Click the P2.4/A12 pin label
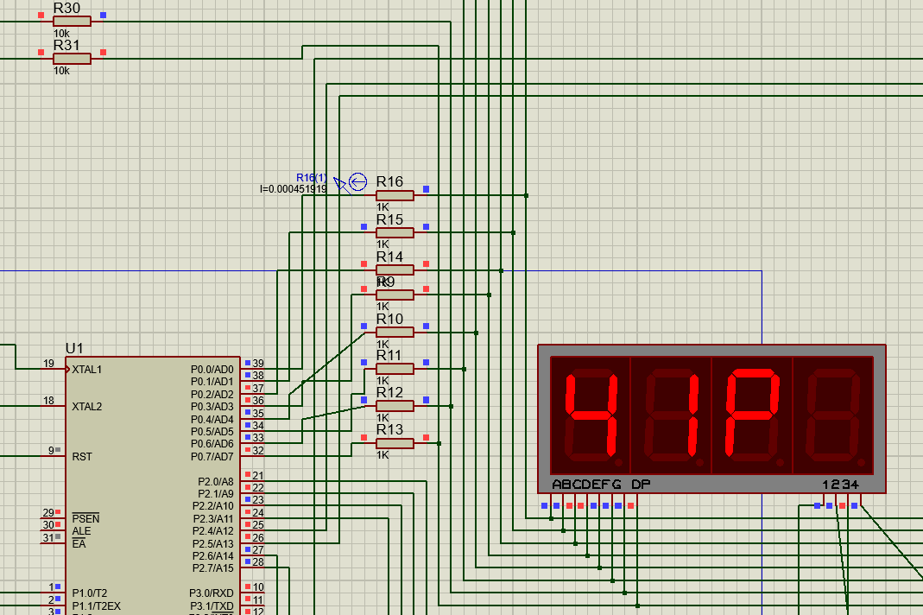This screenshot has height=615, width=923. pos(212,530)
